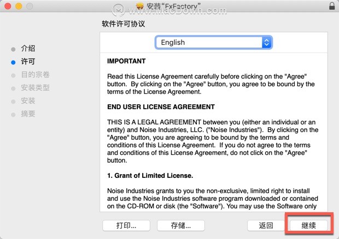Screen dimensions: 339x239
Task: Open the English language dropdown
Action: [x=213, y=42]
